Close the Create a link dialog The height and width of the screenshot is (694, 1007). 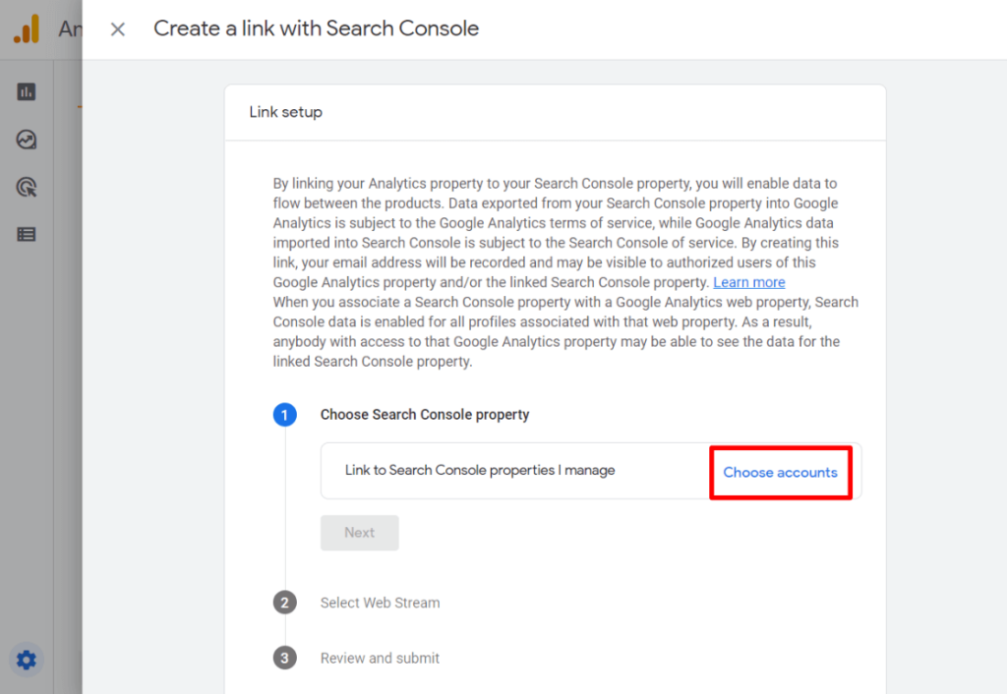click(x=117, y=29)
